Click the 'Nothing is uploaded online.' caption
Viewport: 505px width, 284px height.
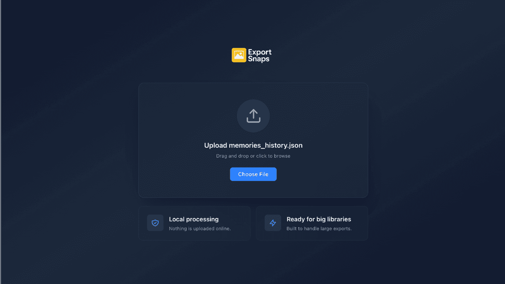click(x=200, y=229)
